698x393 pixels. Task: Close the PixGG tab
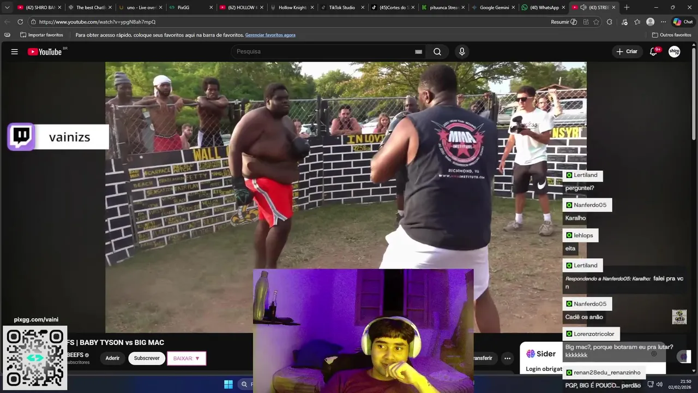tap(211, 8)
